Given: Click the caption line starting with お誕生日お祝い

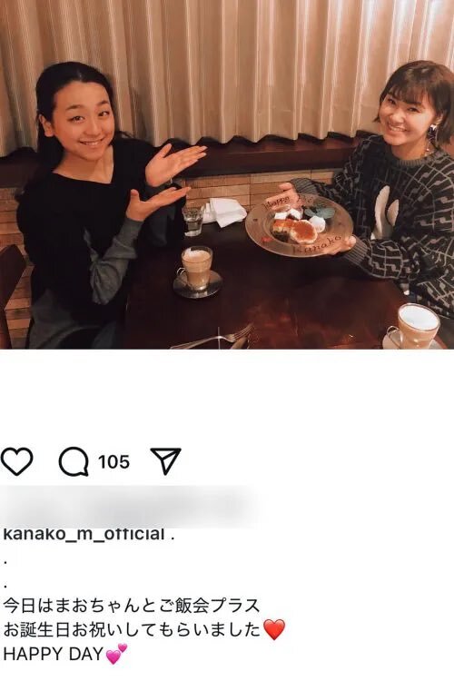Looking at the screenshot, I should pyautogui.click(x=133, y=630).
